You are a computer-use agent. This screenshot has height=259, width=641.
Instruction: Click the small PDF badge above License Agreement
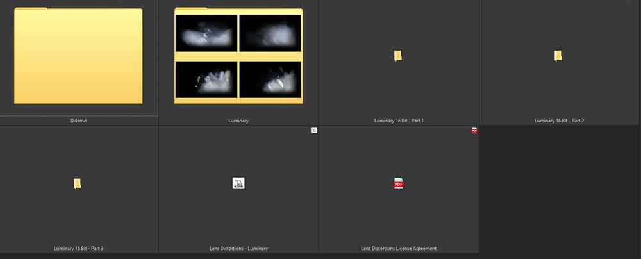474,131
